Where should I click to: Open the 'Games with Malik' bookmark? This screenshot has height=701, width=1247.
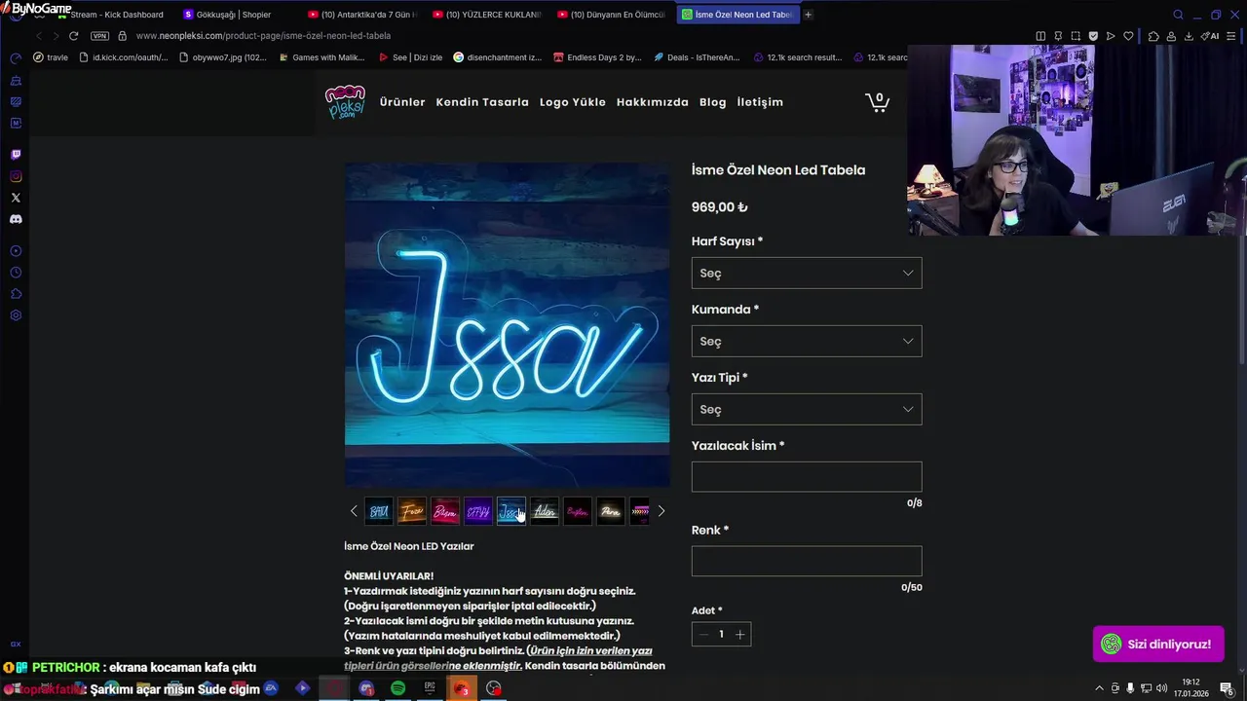tap(321, 57)
